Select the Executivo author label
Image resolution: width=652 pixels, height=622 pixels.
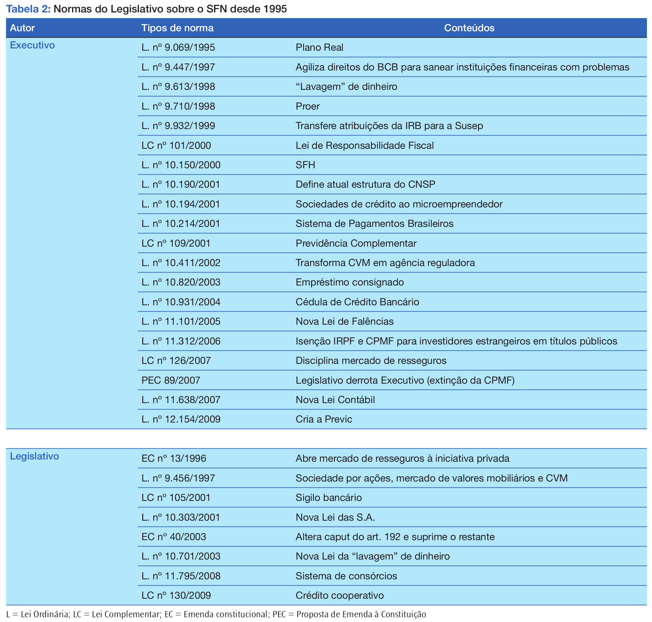(32, 45)
